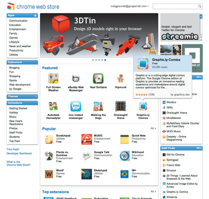Open the Graphic.ly Comics icon in Featured
The height and width of the screenshot is (199, 209).
tap(143, 106)
